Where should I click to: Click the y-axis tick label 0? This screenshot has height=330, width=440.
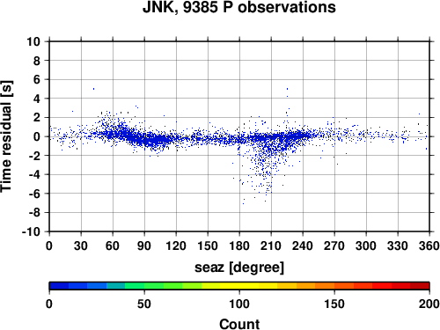37,136
